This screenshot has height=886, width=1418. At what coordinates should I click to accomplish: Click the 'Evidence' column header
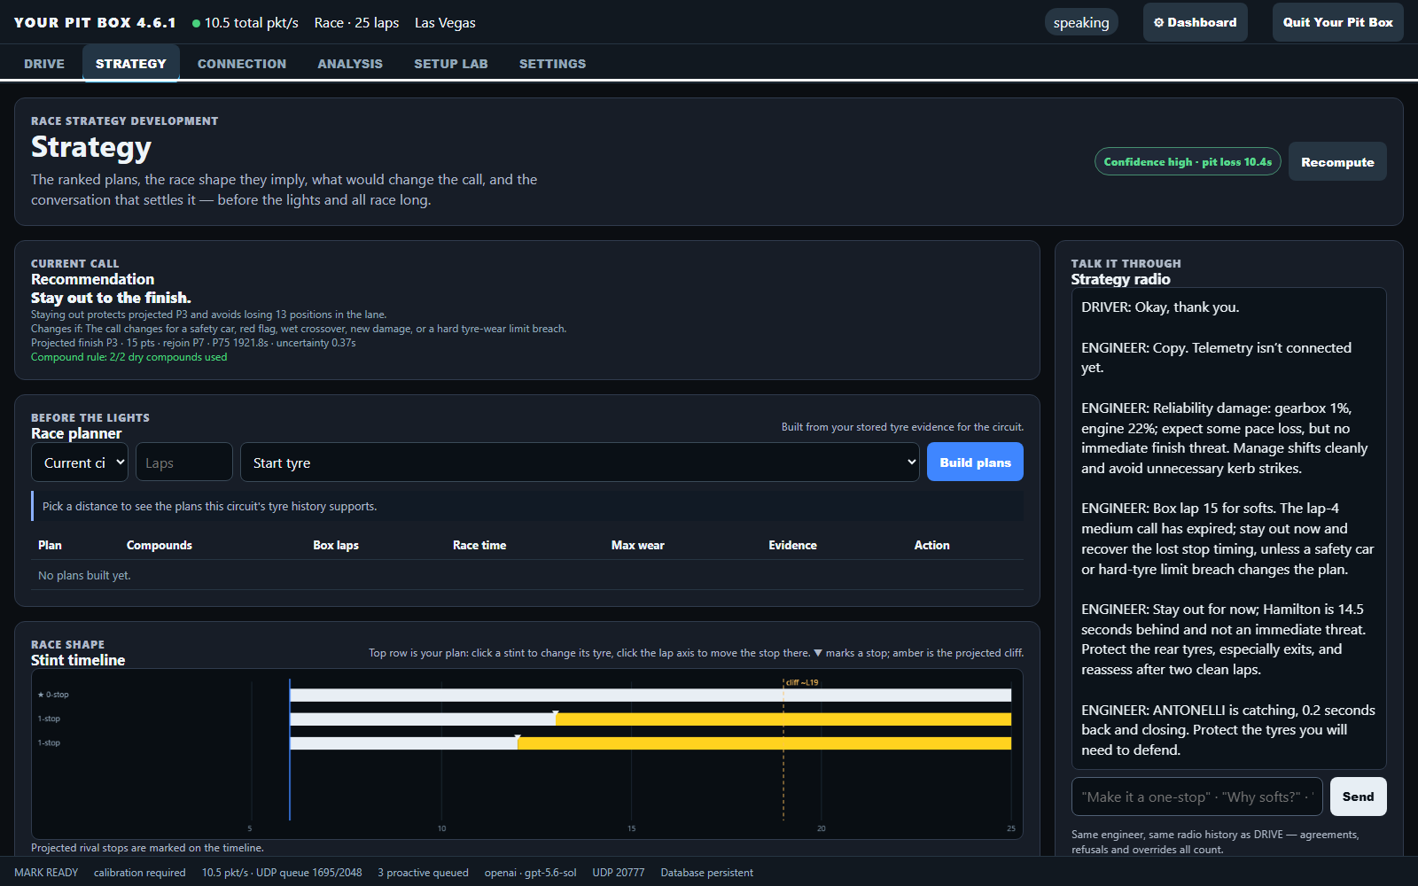792,545
